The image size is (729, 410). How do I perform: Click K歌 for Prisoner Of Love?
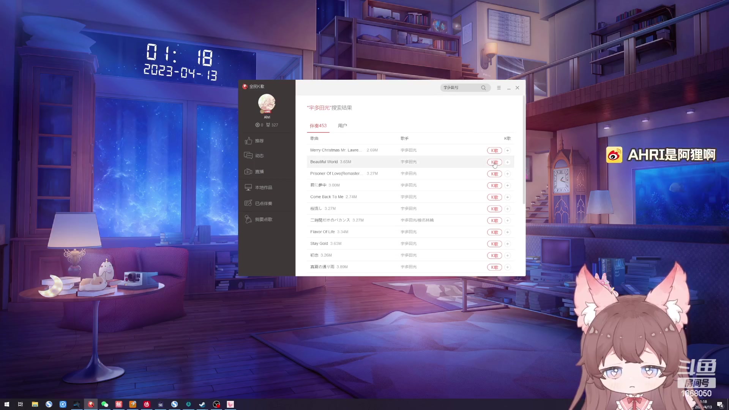(494, 174)
